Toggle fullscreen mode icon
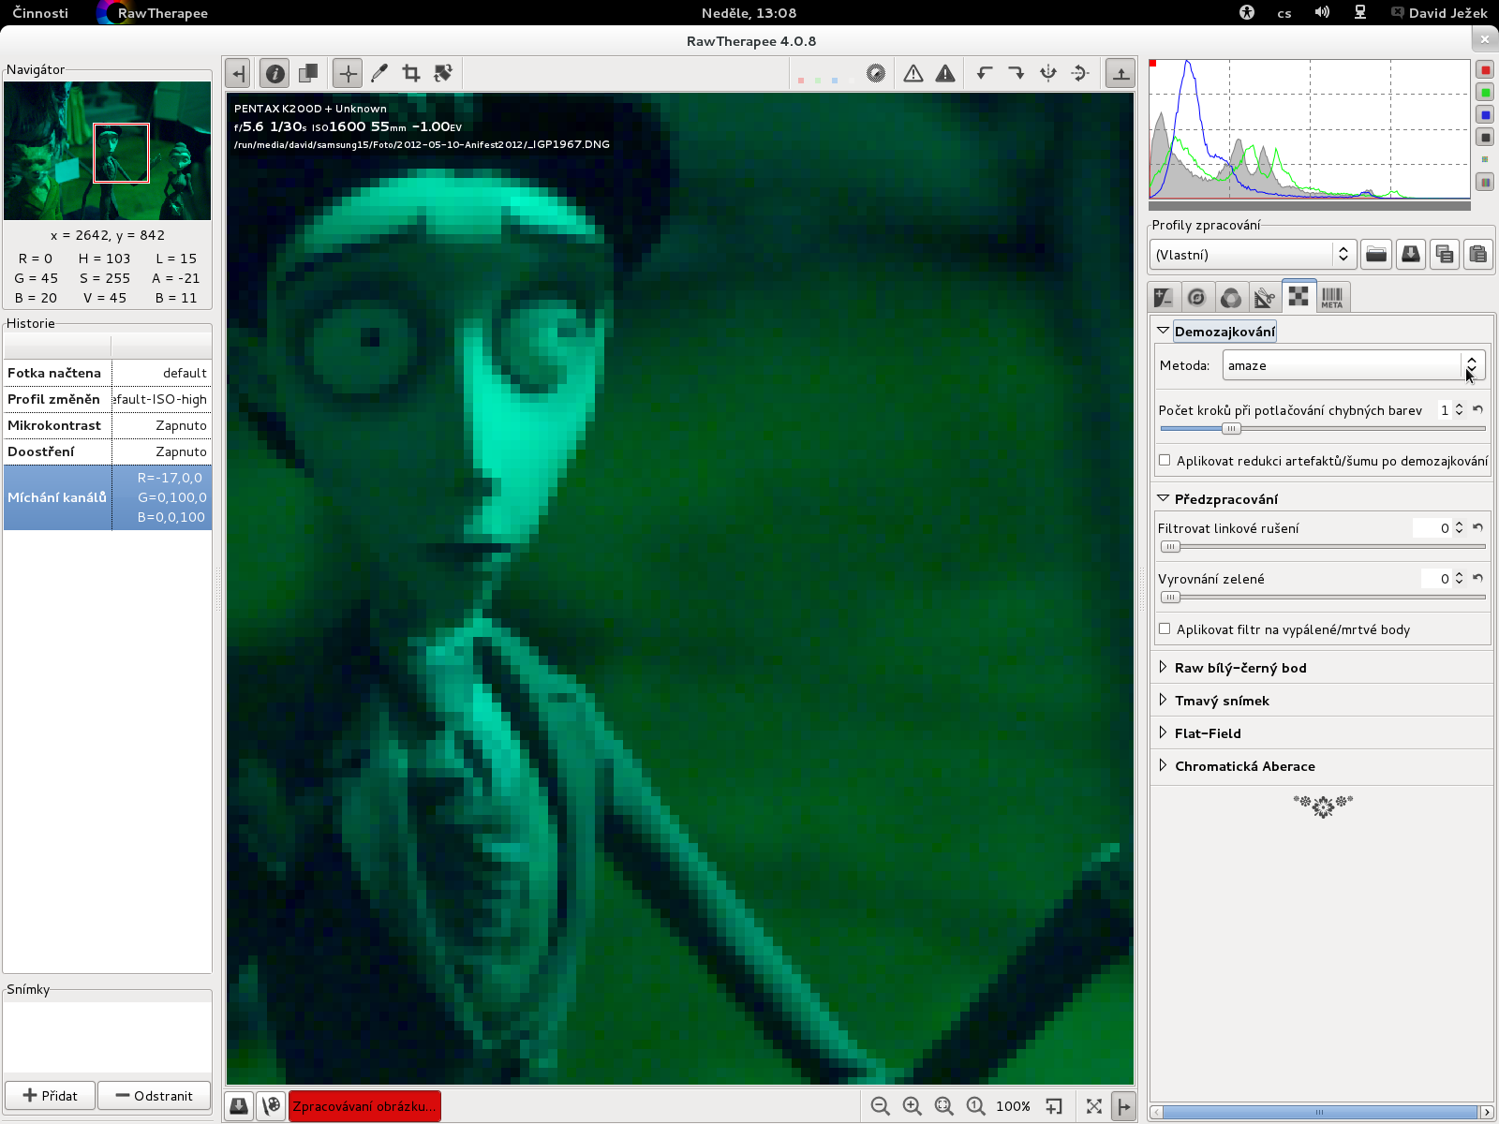This screenshot has width=1499, height=1124. coord(1093,1106)
